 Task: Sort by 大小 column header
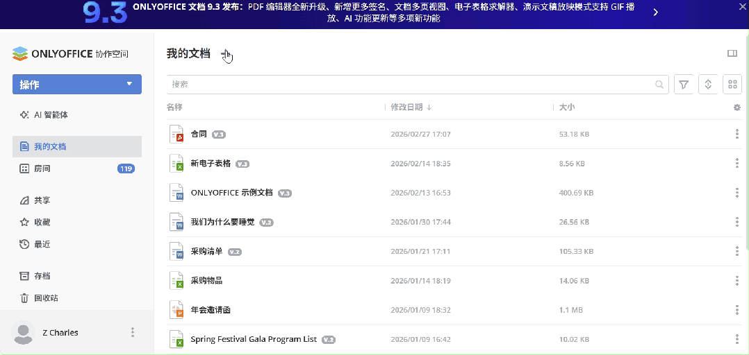coord(567,107)
